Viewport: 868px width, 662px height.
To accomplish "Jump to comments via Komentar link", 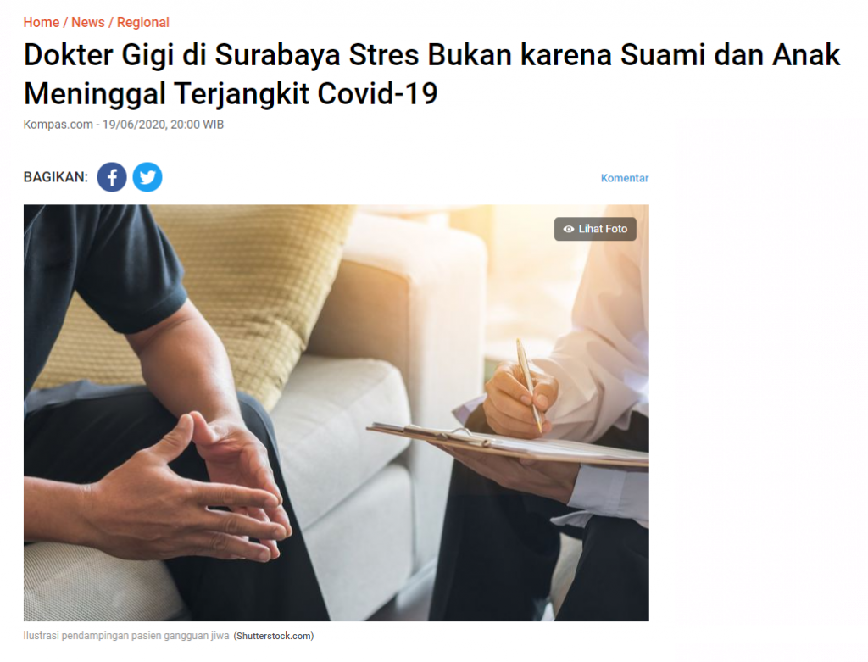I will pos(625,178).
